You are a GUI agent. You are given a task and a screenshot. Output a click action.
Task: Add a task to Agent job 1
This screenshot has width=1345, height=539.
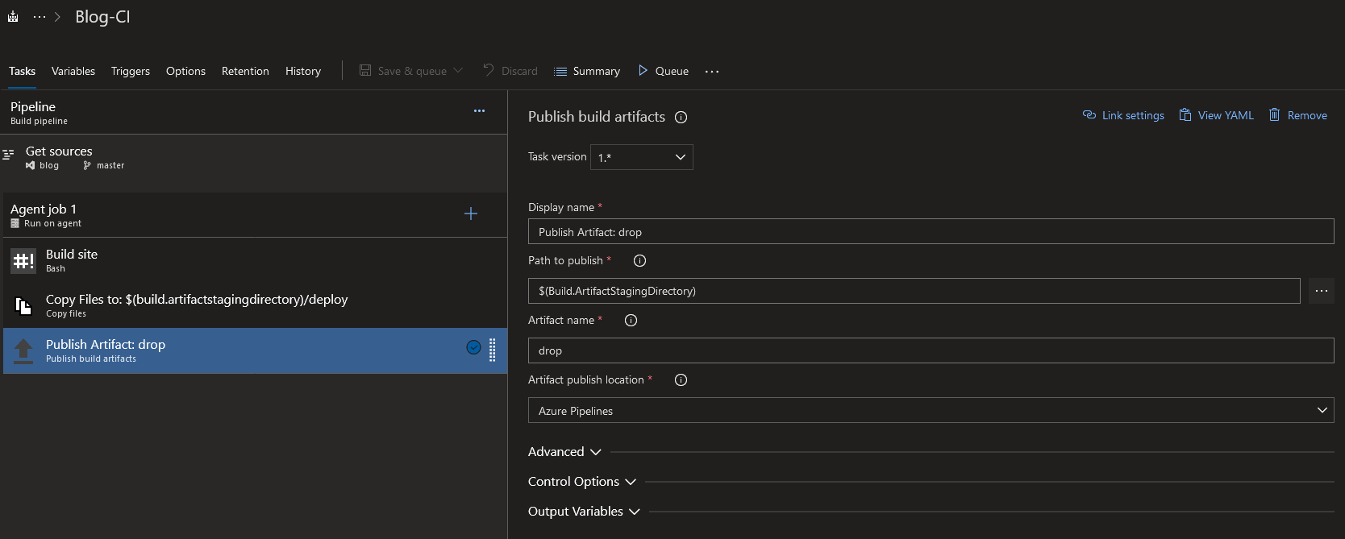(471, 214)
